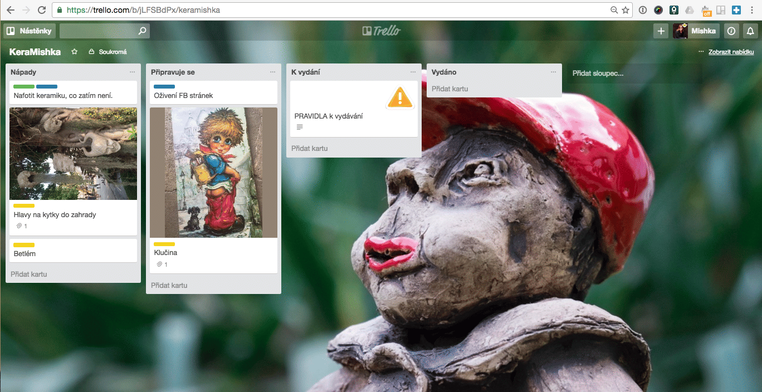This screenshot has height=392, width=762.
Task: Click Přidat kartu in the Vydáno list
Action: click(450, 89)
